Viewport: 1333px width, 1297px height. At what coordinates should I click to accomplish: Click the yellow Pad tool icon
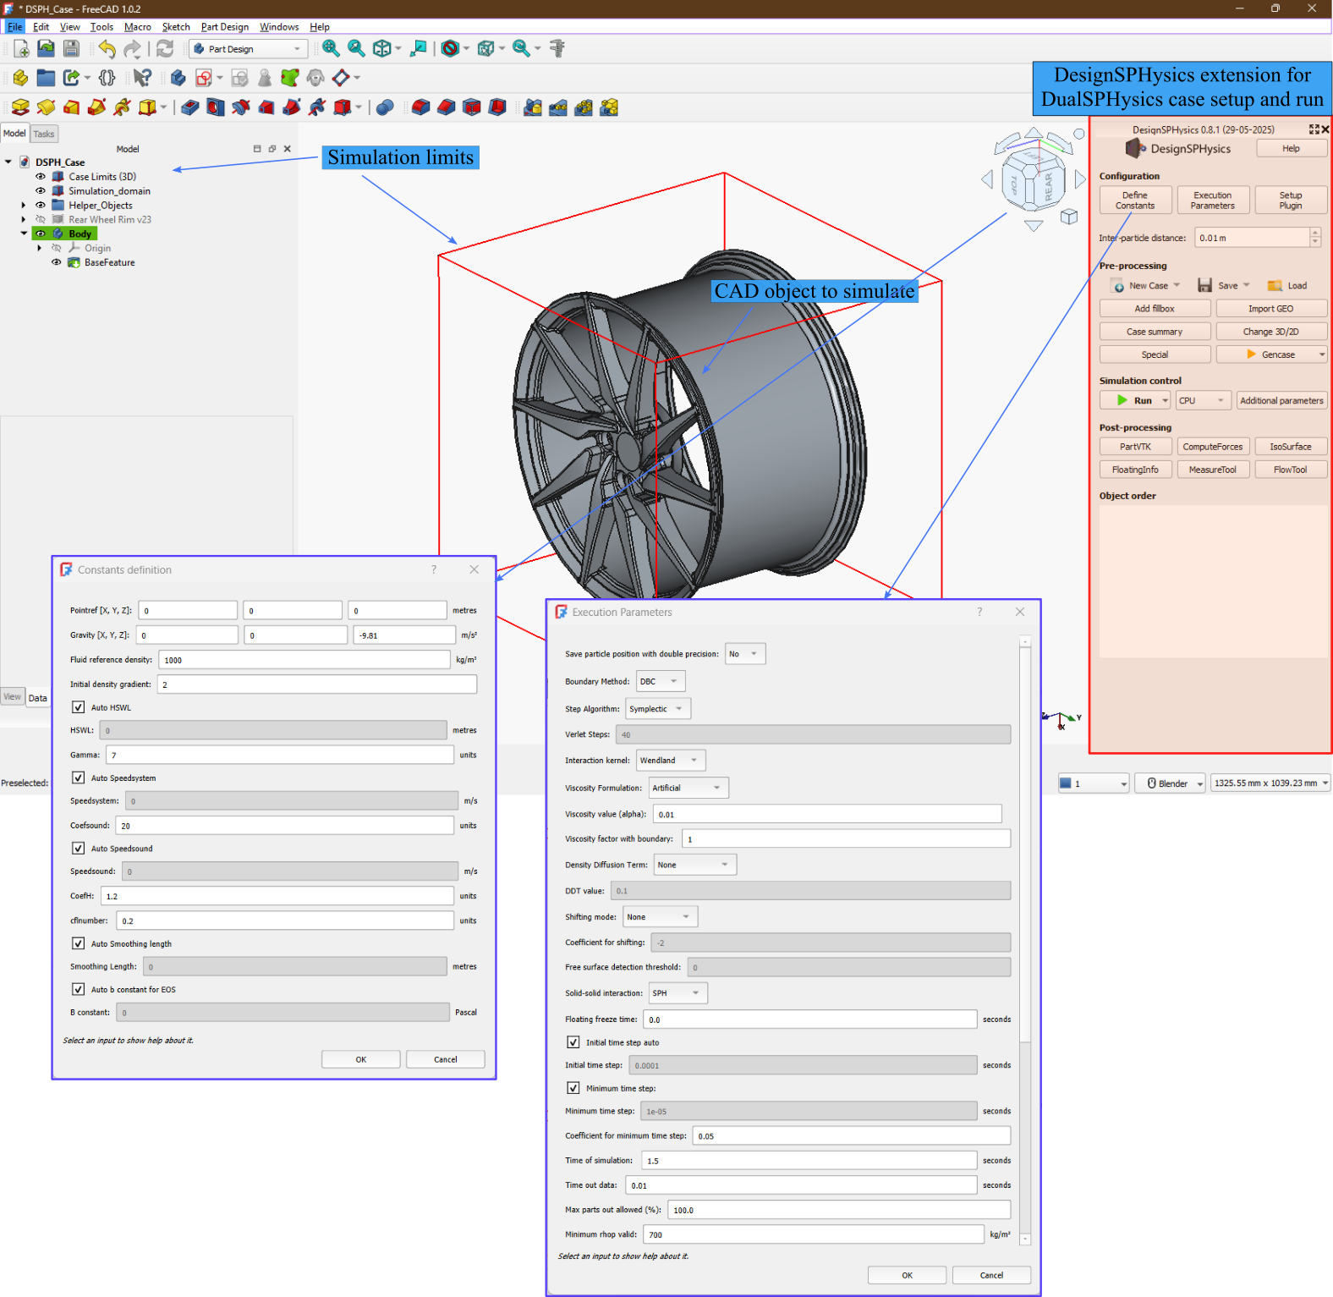point(20,107)
